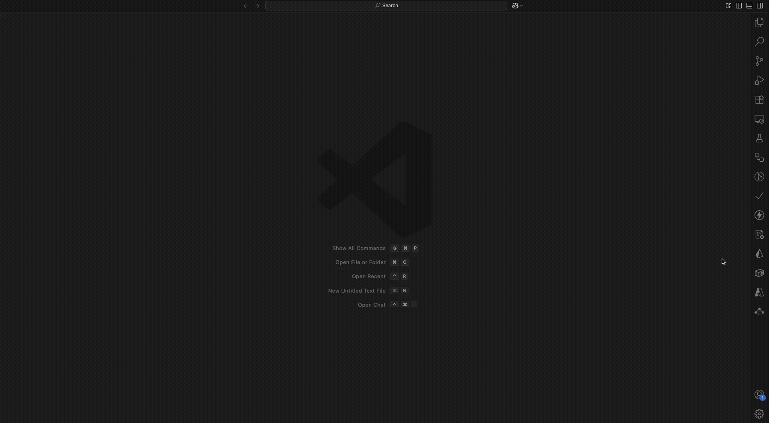The height and width of the screenshot is (423, 769).
Task: Open the Customize Layout icon in the title bar
Action: 728,6
